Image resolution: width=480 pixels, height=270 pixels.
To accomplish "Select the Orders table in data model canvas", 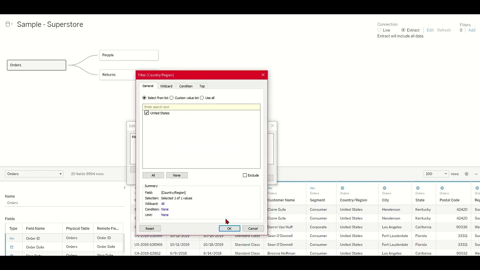I will 36,65.
